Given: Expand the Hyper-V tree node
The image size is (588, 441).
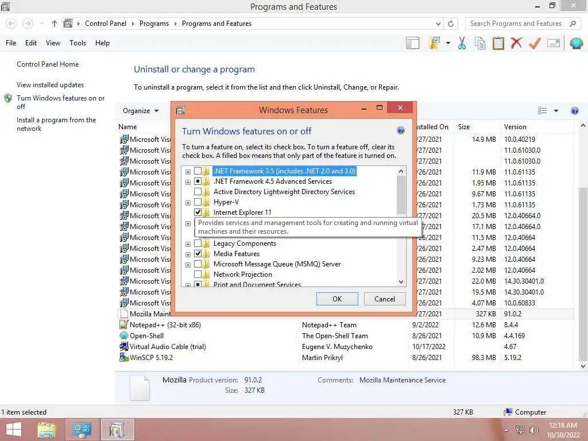Looking at the screenshot, I should [x=188, y=203].
